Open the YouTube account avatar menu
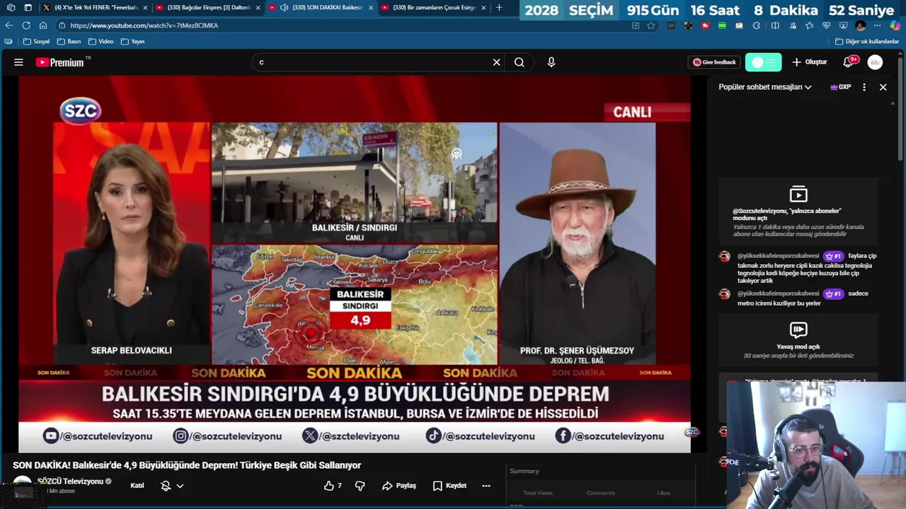 point(875,62)
